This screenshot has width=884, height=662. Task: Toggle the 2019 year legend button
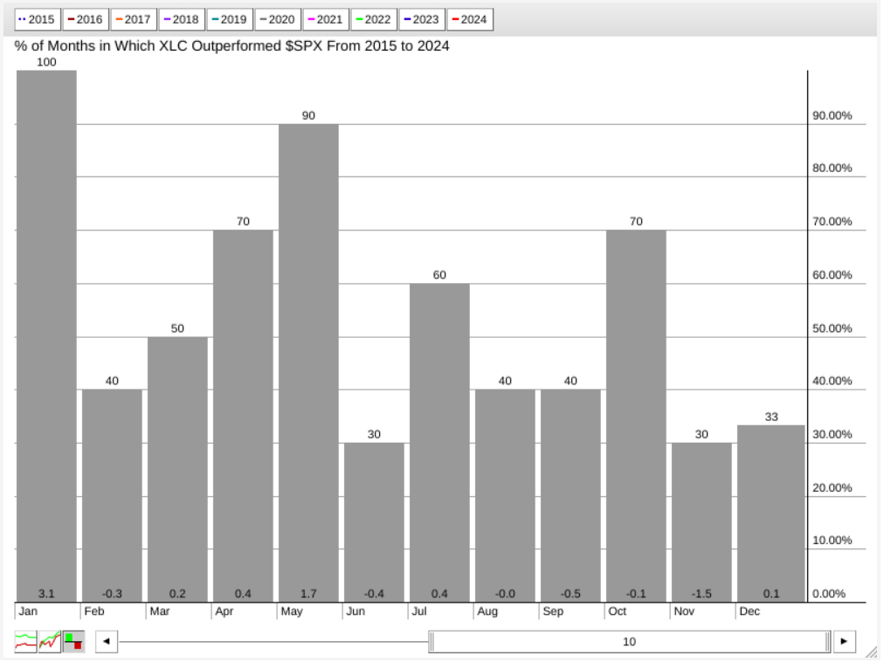tap(230, 20)
